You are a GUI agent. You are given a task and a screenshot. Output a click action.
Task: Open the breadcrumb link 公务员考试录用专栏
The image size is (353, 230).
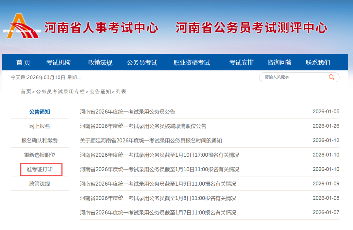pos(60,92)
